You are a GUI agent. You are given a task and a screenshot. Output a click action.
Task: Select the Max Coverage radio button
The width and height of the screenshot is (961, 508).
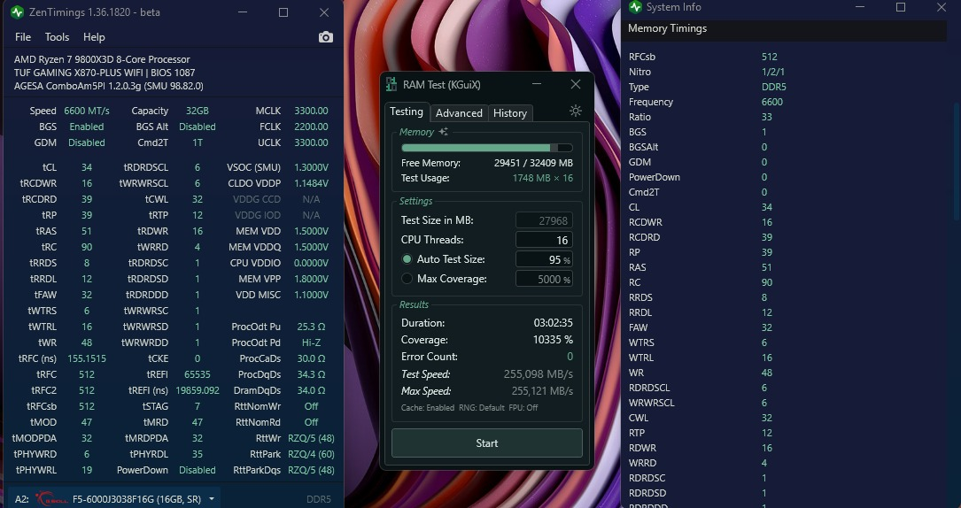point(407,279)
